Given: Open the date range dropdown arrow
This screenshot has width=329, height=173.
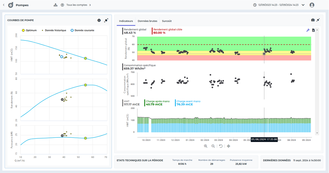Looking at the screenshot, I should 303,5.
